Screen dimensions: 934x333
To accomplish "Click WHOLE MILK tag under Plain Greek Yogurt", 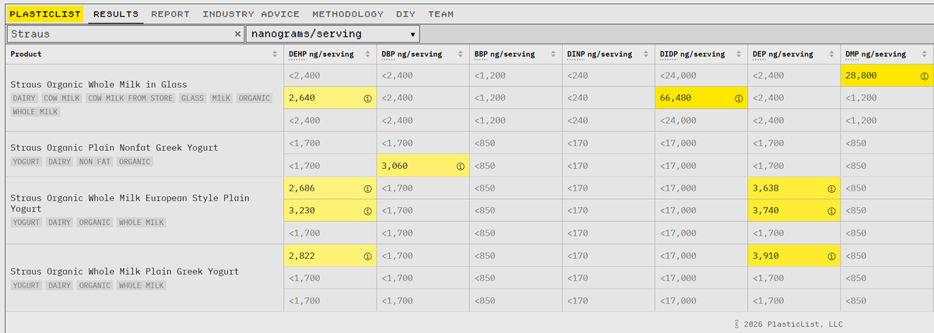I will [141, 286].
